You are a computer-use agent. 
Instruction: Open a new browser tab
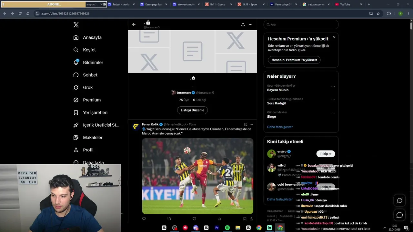tap(369, 5)
